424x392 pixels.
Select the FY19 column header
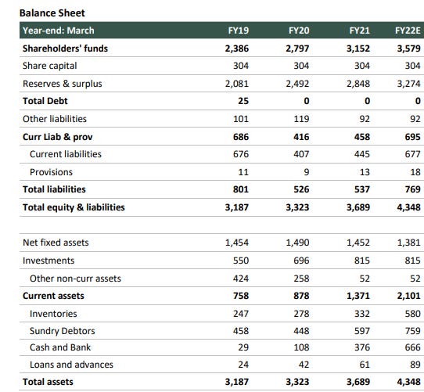[239, 31]
